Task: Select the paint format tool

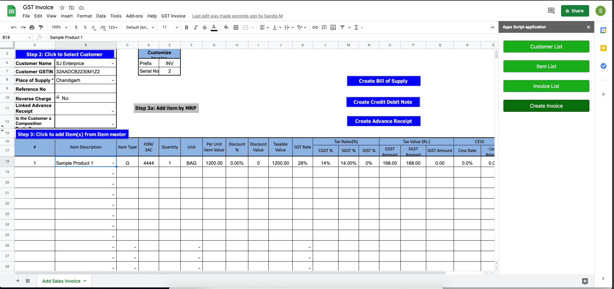Action: [x=41, y=27]
